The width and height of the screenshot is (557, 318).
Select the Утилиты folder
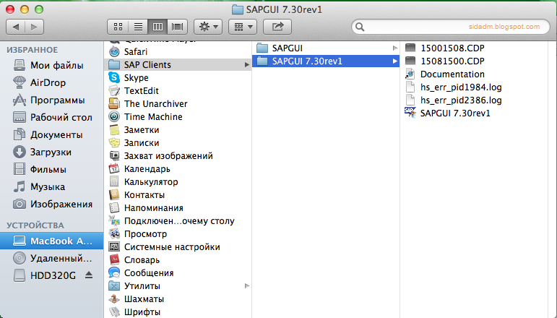[178, 286]
